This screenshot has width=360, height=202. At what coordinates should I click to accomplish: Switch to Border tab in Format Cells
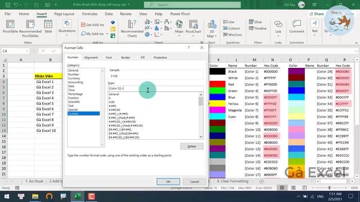pos(125,57)
